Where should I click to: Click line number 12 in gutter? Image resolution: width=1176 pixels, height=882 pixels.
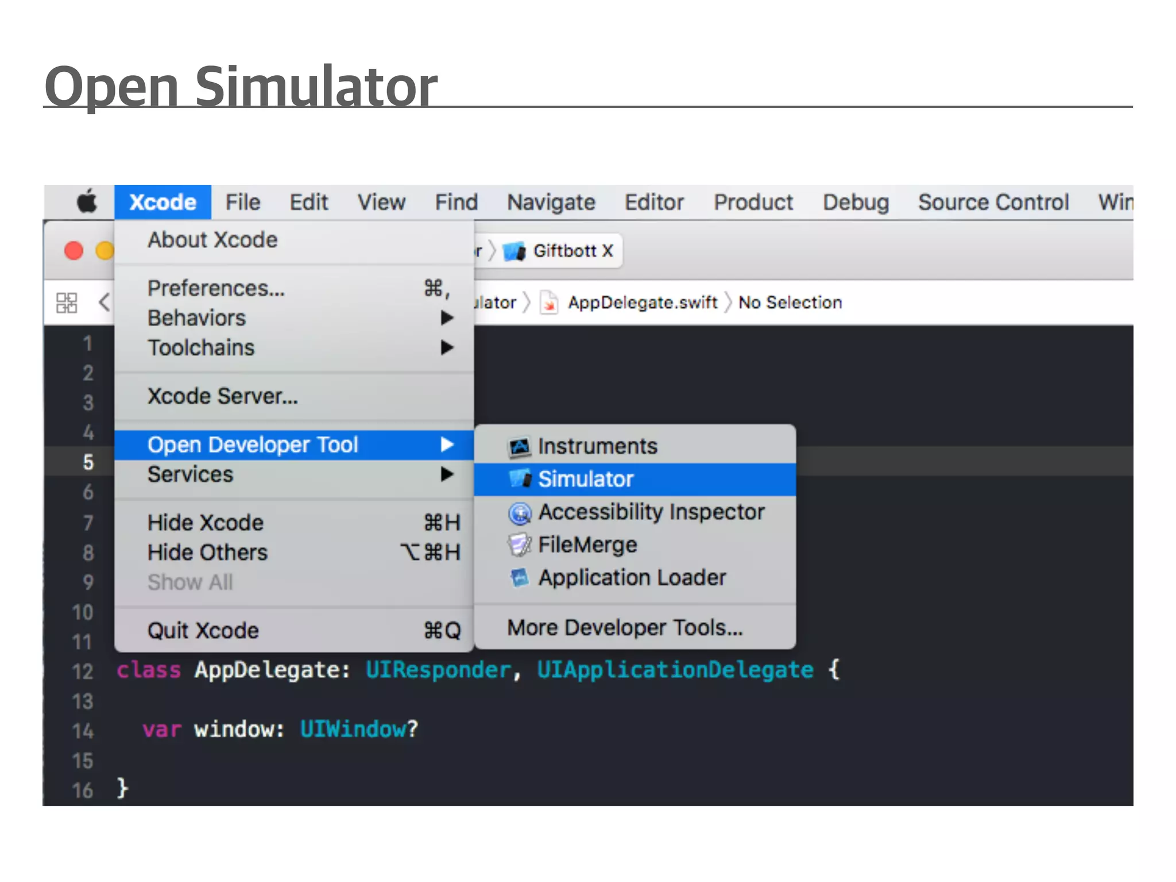click(x=83, y=671)
